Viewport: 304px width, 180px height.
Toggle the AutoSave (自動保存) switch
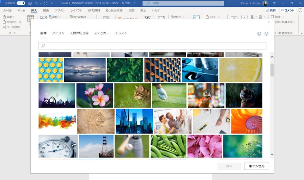(x=21, y=3)
